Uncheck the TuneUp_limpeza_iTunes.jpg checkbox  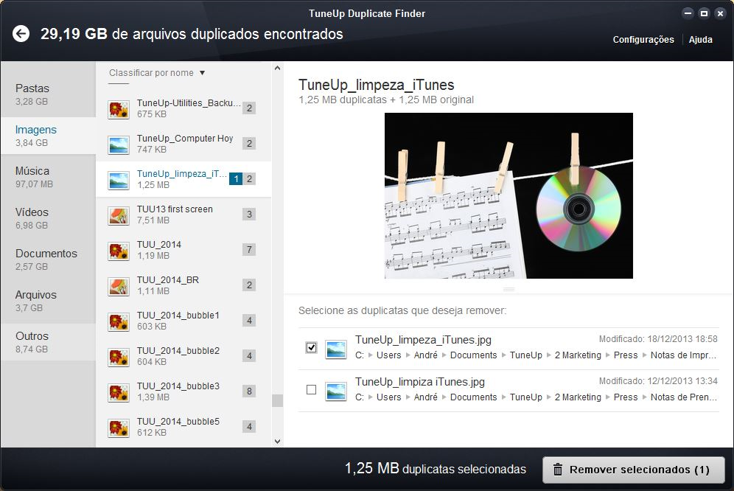tap(311, 348)
